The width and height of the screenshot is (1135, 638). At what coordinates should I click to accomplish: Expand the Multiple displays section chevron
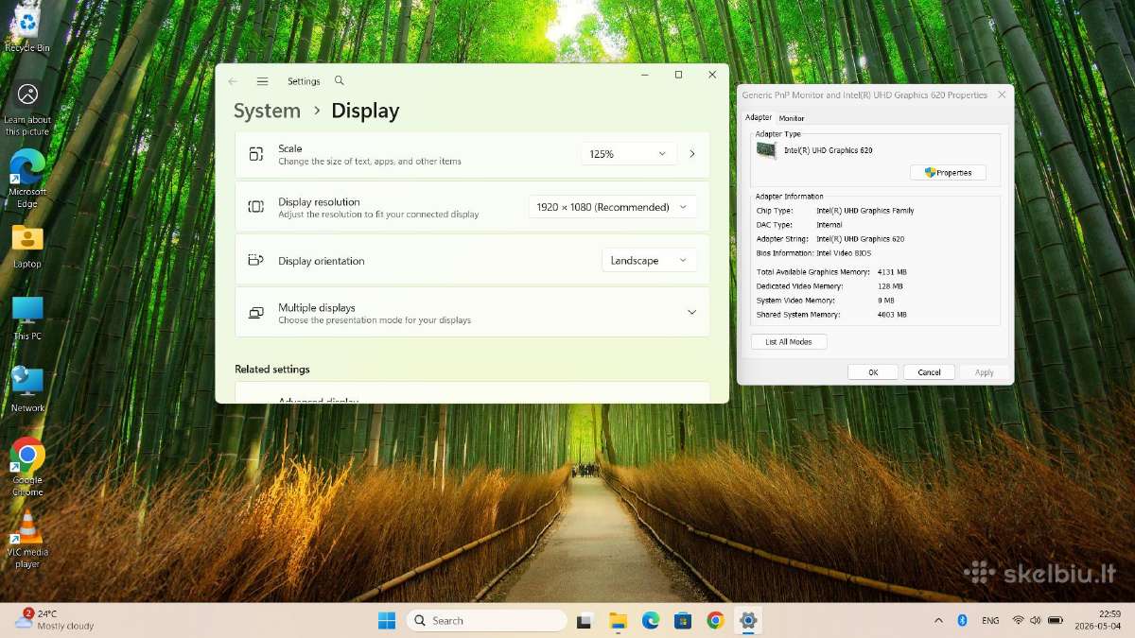pos(691,313)
